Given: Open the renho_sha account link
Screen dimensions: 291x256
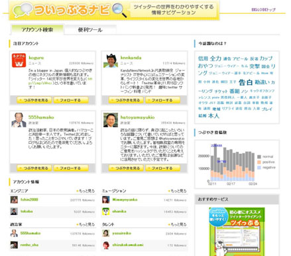Looking at the screenshot, I should point(29,245).
